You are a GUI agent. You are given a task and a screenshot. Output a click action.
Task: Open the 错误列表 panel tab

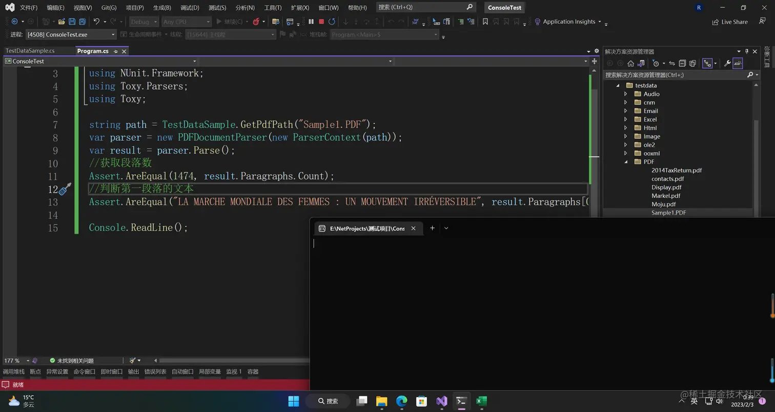155,372
